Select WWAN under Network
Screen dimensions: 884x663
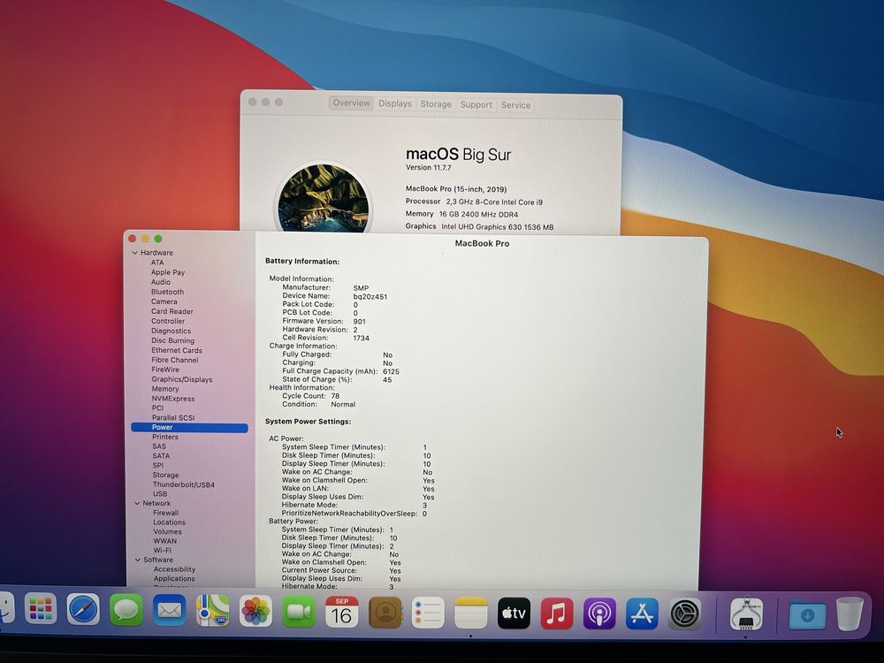pos(164,541)
